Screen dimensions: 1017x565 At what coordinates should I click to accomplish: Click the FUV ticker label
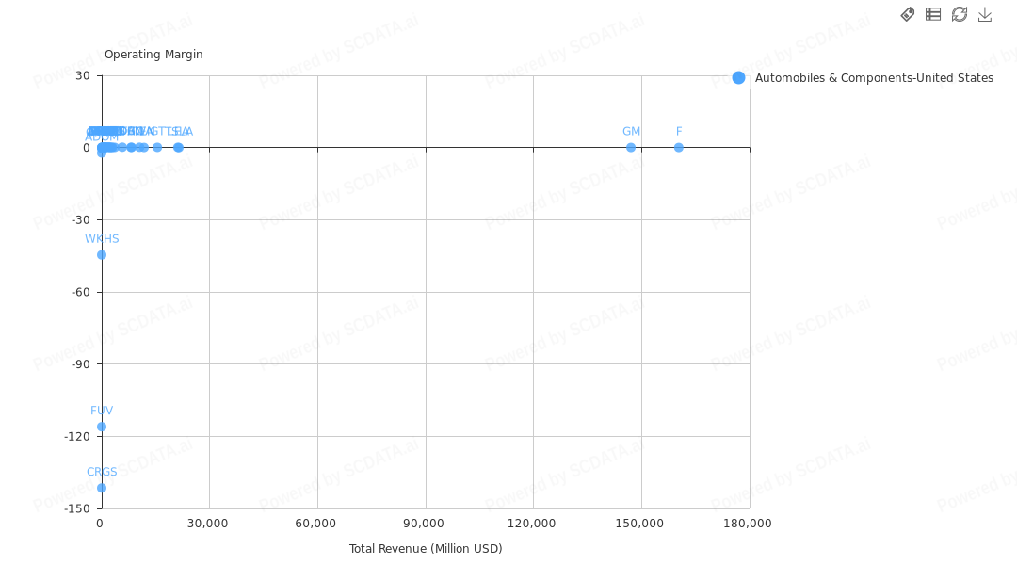(102, 411)
